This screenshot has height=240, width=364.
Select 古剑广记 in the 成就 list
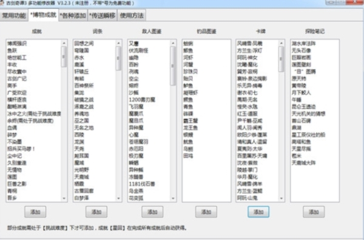(17, 78)
